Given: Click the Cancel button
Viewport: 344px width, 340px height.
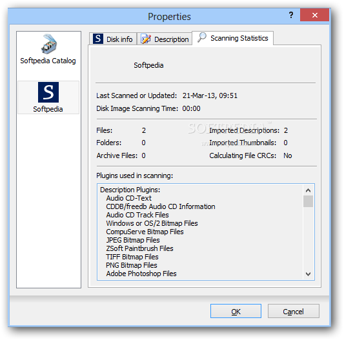Looking at the screenshot, I should [x=293, y=311].
